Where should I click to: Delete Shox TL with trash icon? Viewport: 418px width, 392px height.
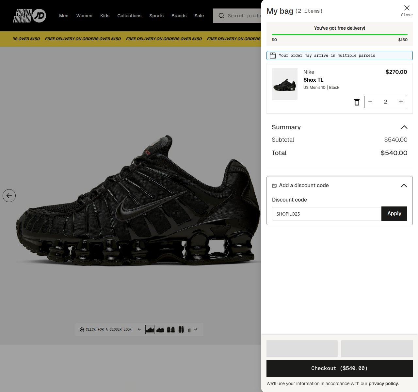357,102
